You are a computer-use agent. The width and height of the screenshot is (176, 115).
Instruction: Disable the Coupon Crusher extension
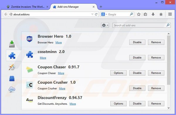tap(137, 88)
